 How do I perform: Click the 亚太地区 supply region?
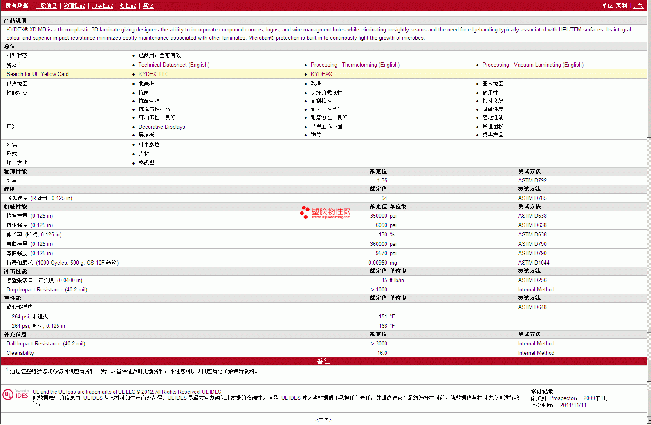(493, 84)
